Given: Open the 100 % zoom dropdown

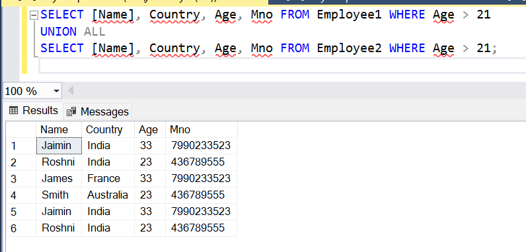Looking at the screenshot, I should point(56,91).
